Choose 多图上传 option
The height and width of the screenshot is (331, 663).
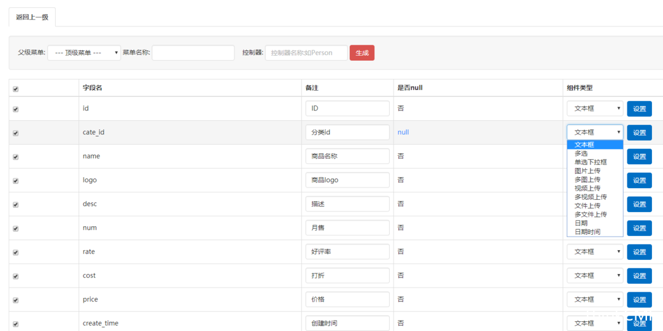coord(595,180)
